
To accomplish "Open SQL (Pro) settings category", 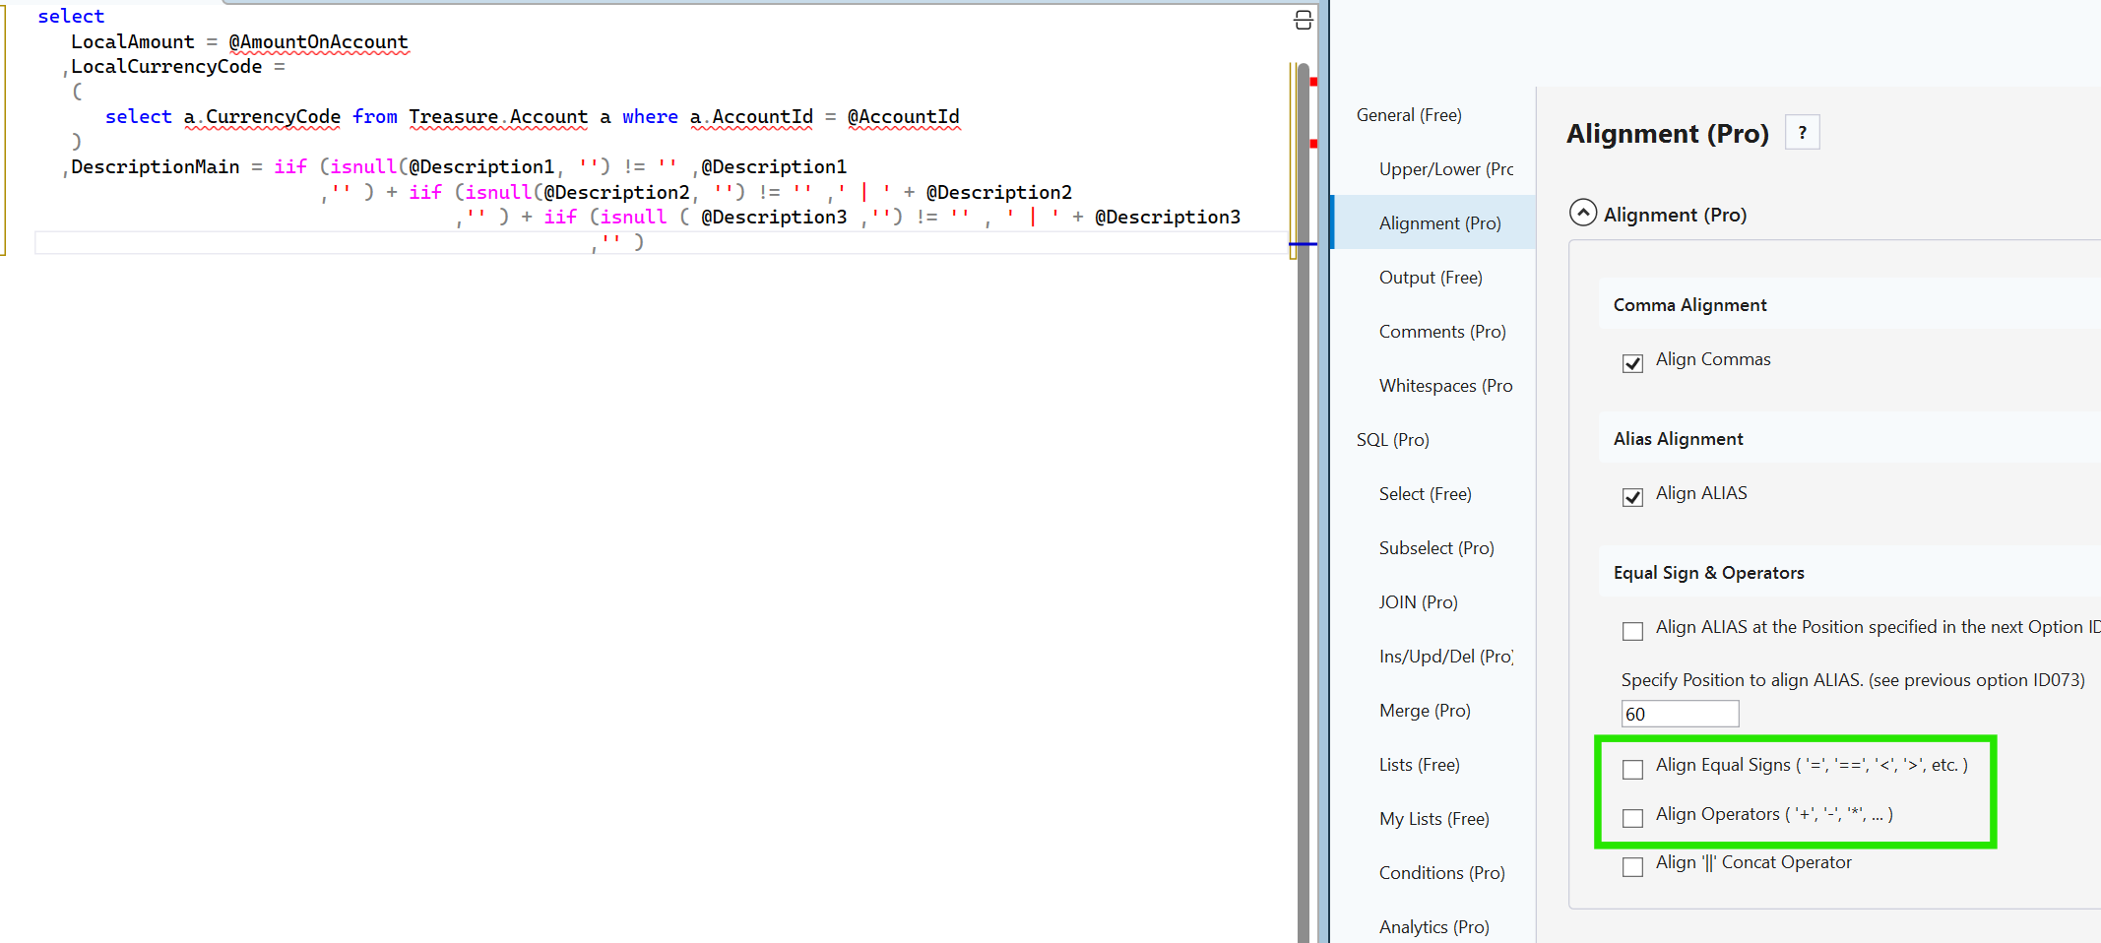I will pos(1392,440).
